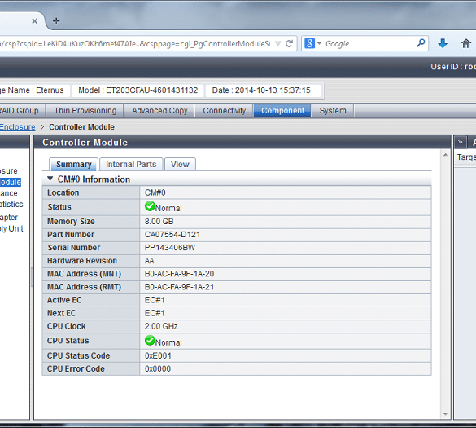Click the Status Normal green check icon
Viewport: 476px width, 428px height.
click(150, 206)
